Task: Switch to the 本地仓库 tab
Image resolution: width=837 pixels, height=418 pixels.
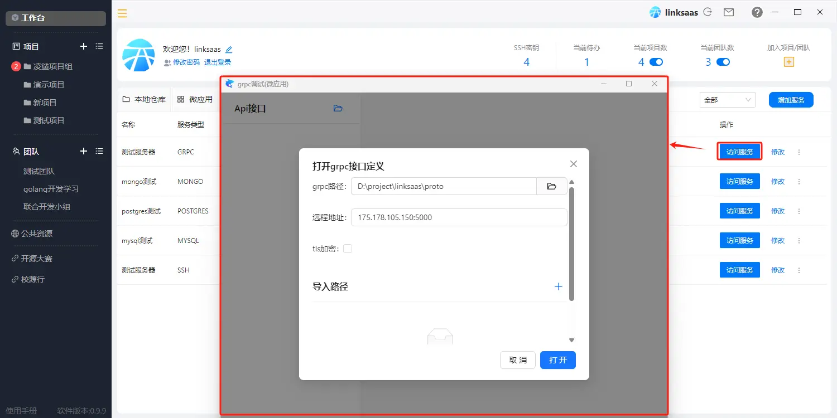Action: [144, 99]
